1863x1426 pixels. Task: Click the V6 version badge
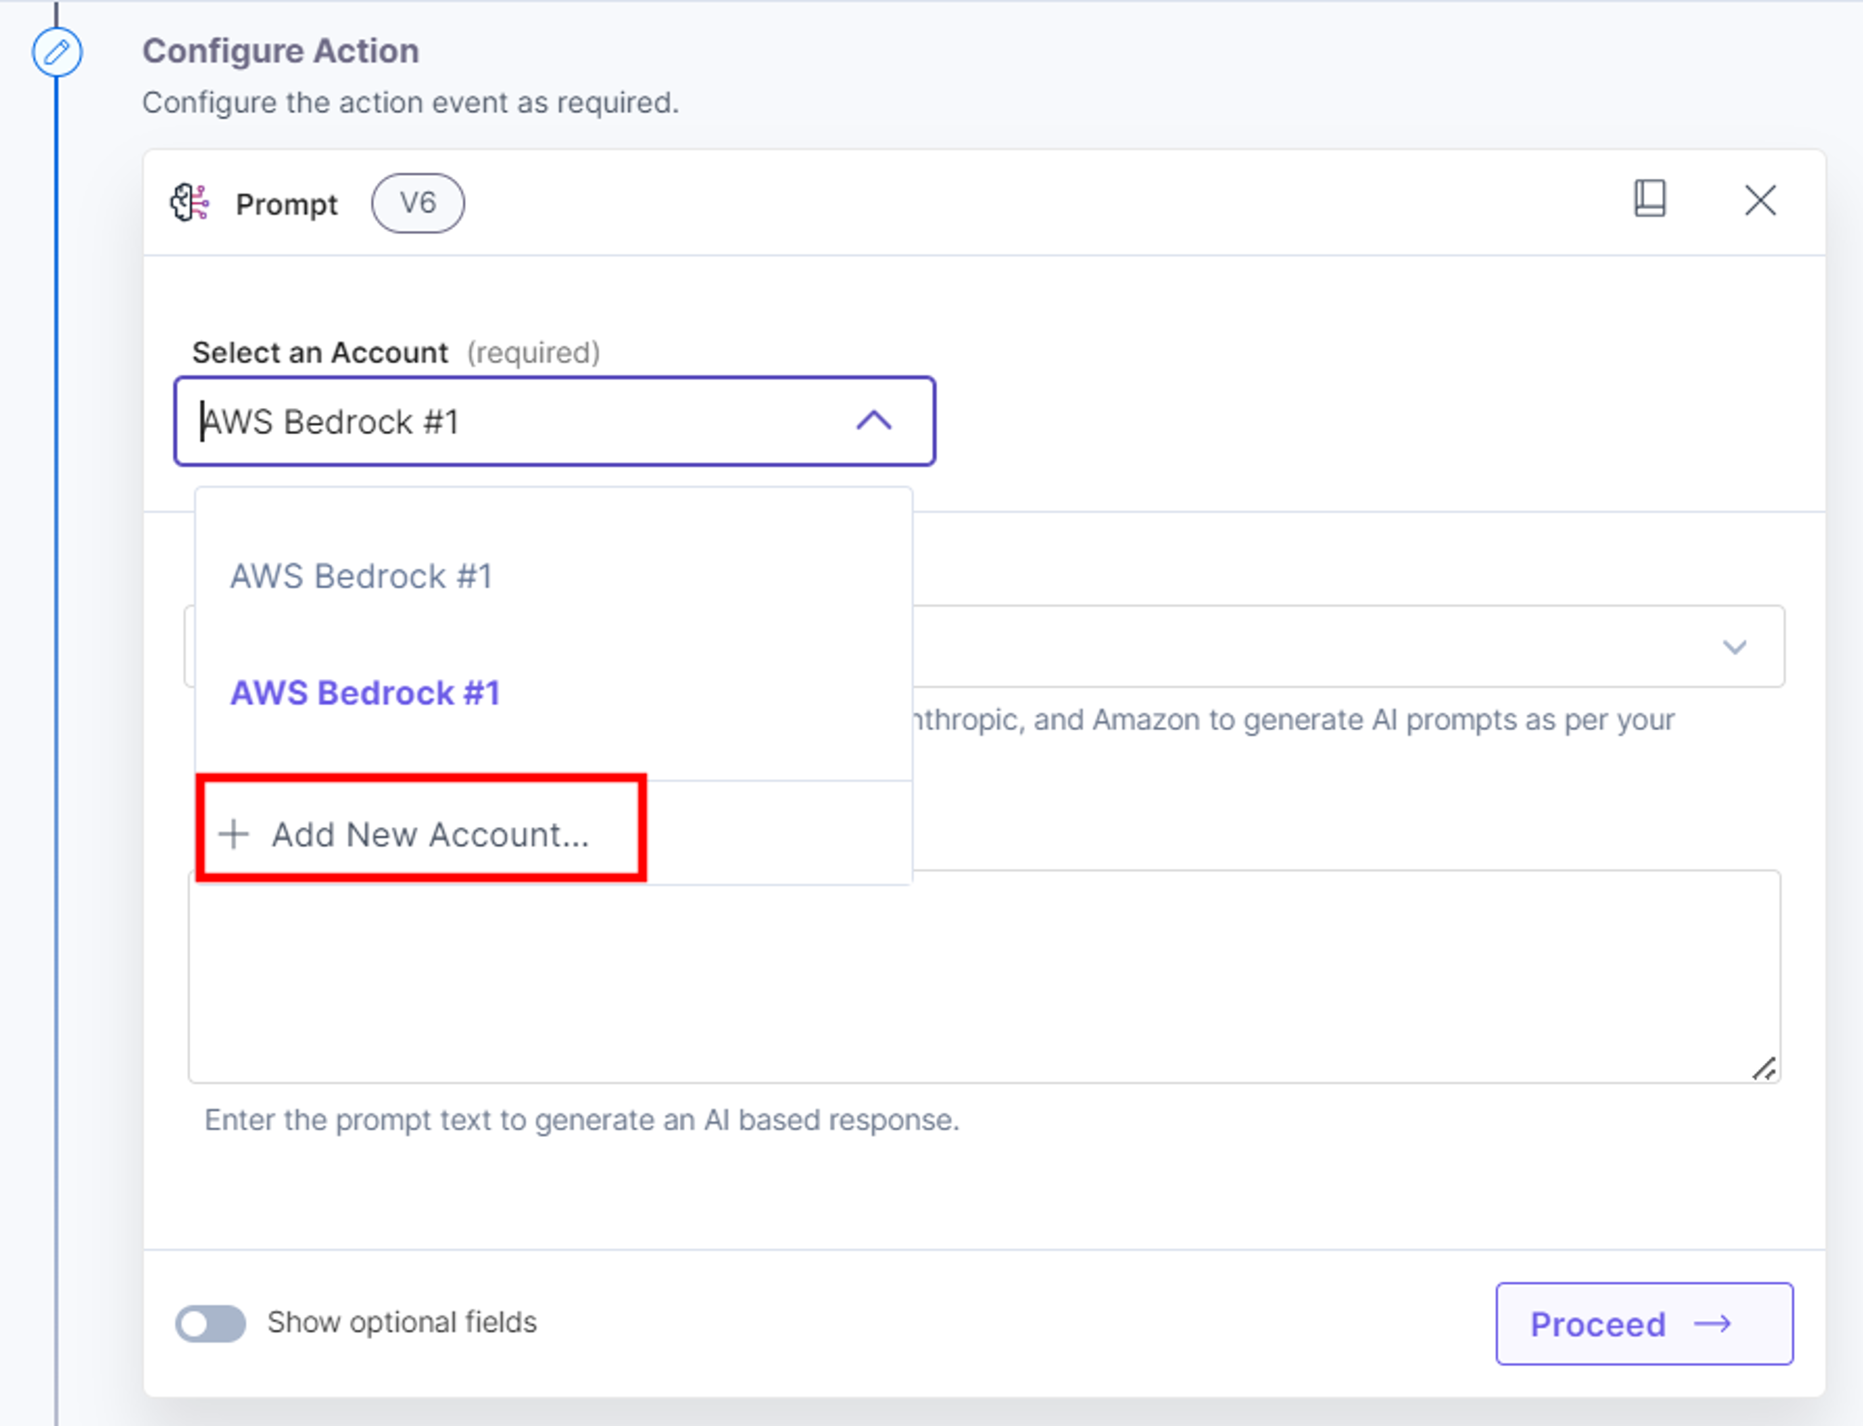[x=418, y=203]
